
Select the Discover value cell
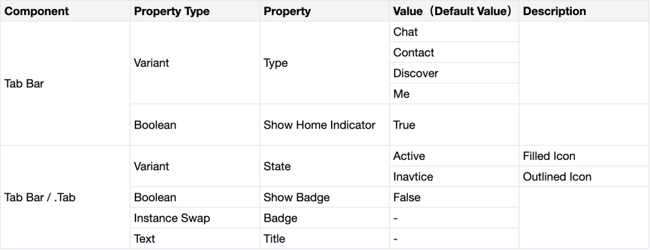pyautogui.click(x=454, y=73)
